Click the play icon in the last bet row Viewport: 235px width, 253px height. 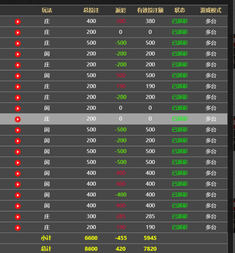(17, 227)
